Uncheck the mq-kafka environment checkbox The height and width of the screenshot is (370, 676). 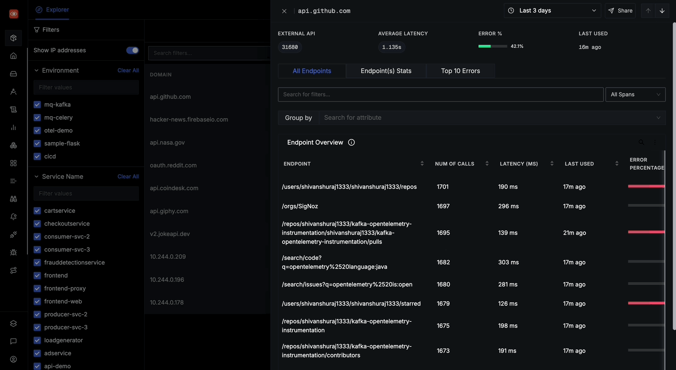point(37,105)
